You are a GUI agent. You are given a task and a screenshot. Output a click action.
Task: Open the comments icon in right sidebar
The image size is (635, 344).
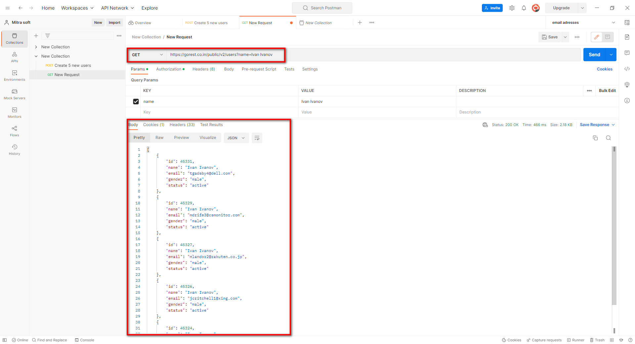click(627, 53)
